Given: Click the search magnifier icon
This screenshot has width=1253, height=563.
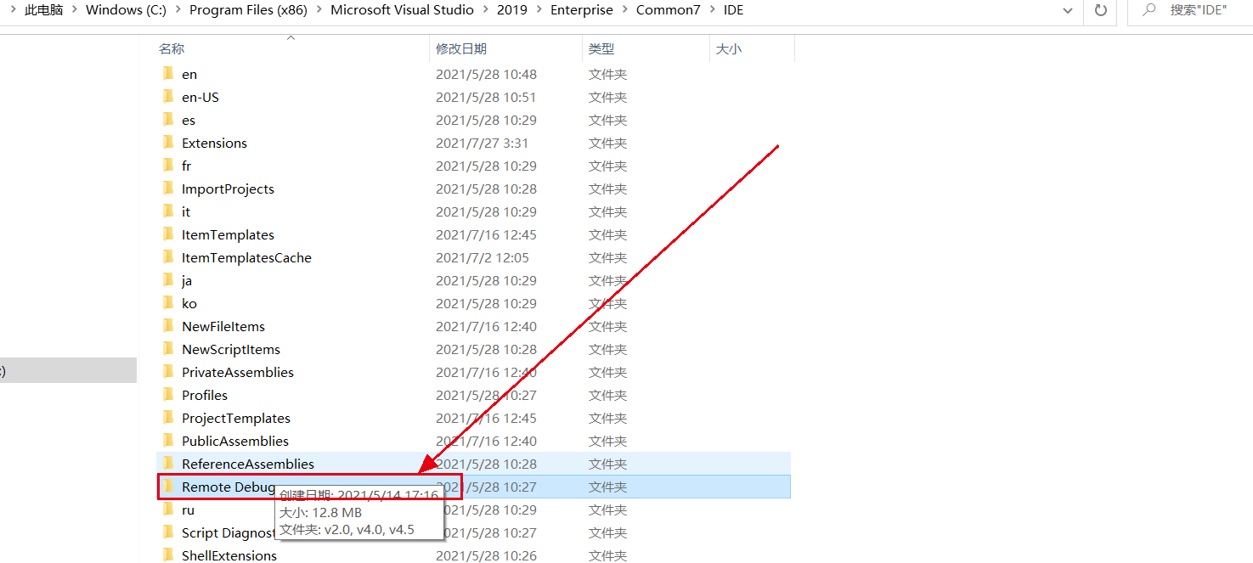Looking at the screenshot, I should (x=1149, y=10).
